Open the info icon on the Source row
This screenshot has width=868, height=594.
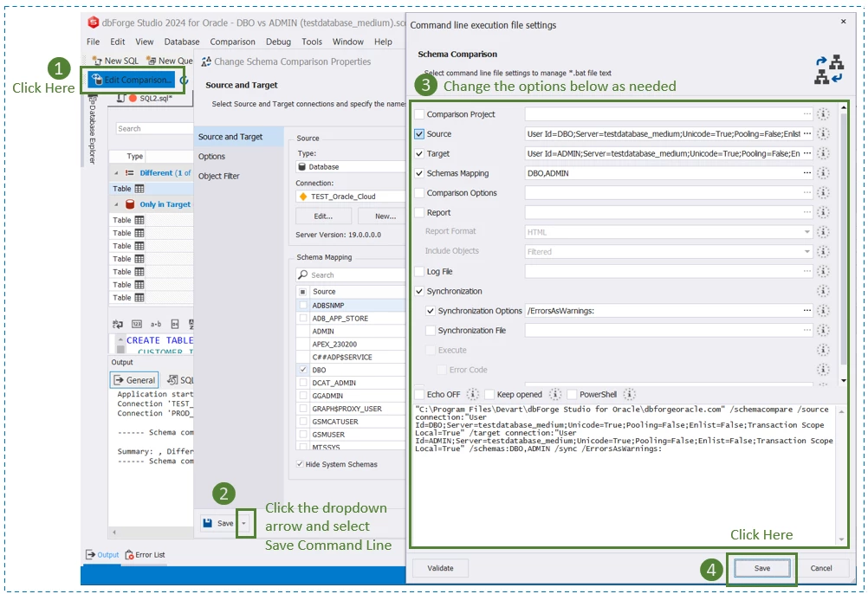coord(823,134)
